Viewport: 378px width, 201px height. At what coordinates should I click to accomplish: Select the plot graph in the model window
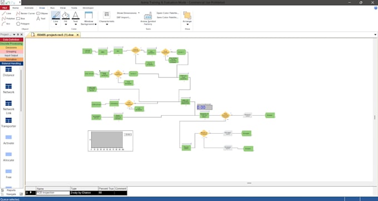pyautogui.click(x=111, y=141)
